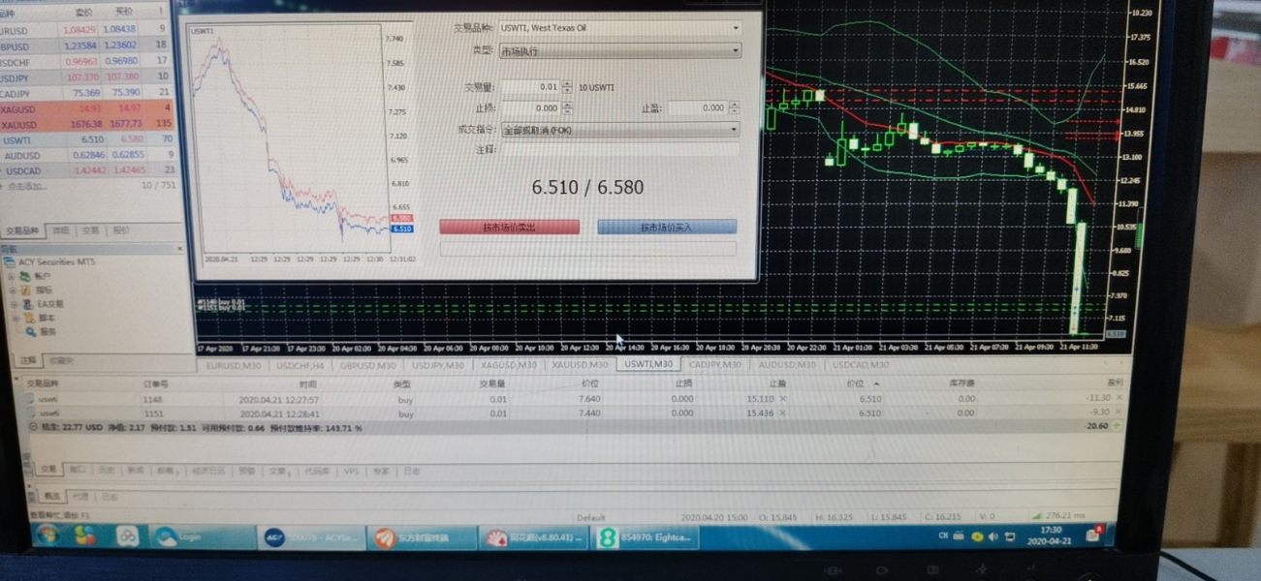Image resolution: width=1261 pixels, height=581 pixels.
Task: Switch to the CADJPY,M30 chart tab
Action: tap(714, 365)
